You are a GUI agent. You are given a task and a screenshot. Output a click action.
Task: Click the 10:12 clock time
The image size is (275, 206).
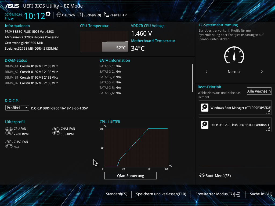(35, 16)
